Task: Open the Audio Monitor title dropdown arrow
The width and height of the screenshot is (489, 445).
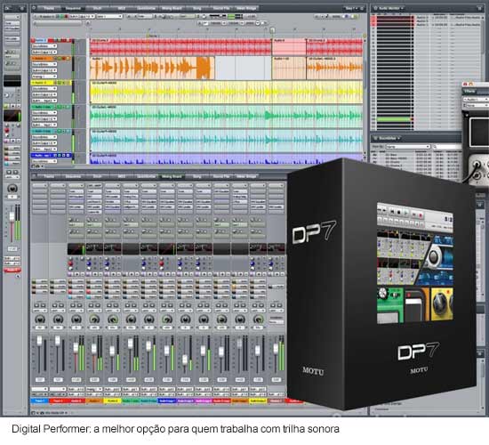Action: pos(402,8)
